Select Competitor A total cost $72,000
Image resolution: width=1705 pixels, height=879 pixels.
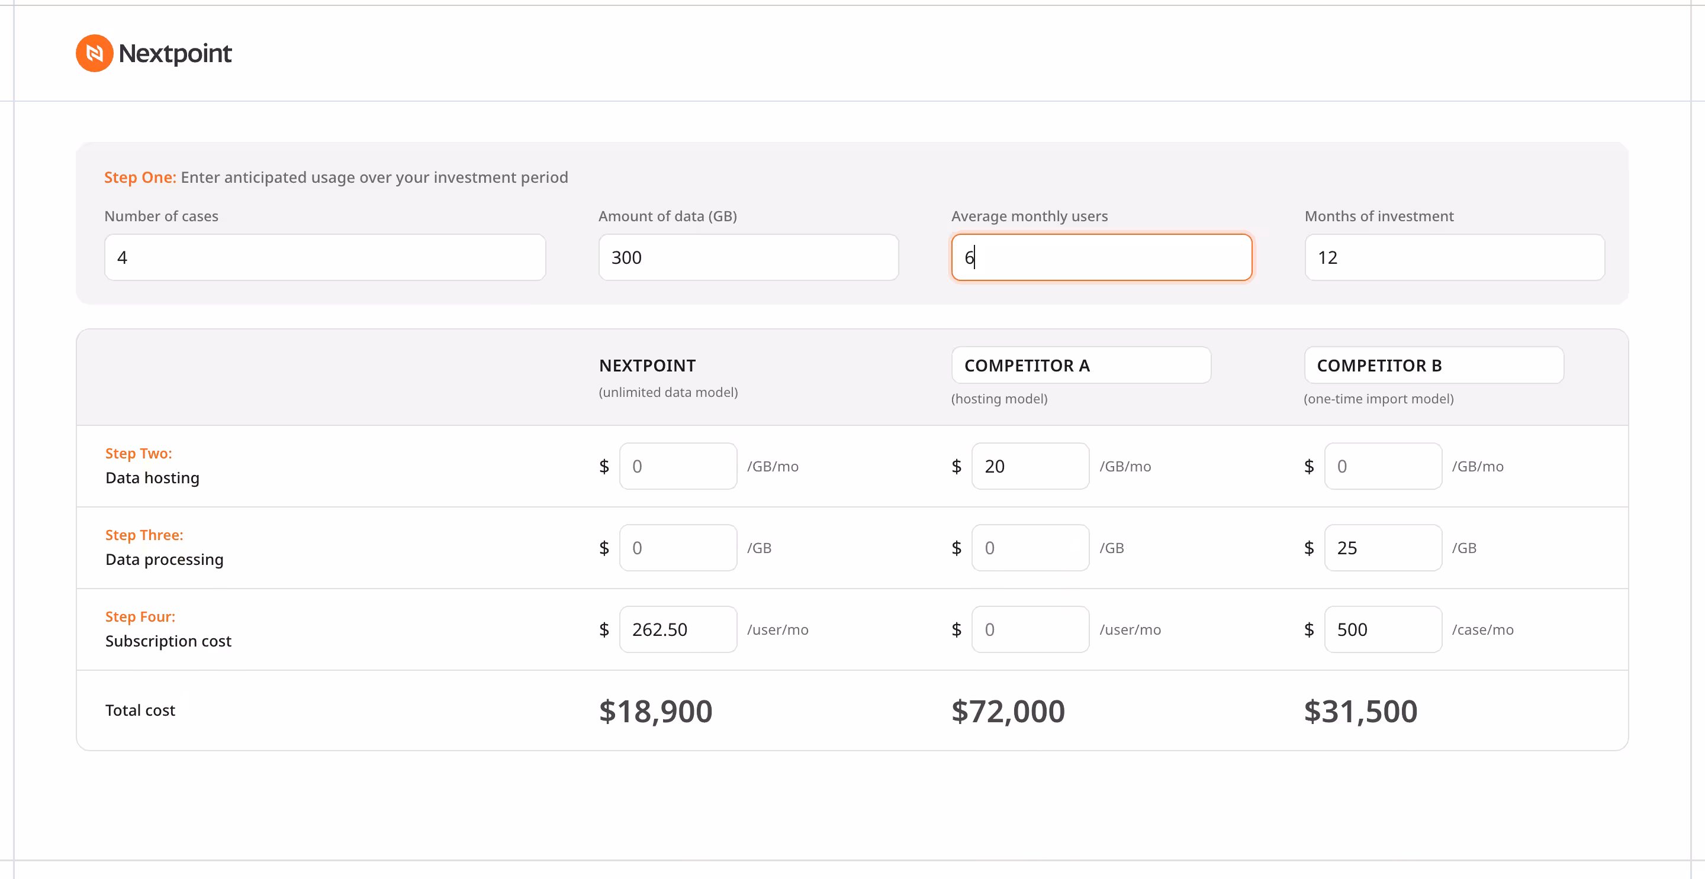click(x=1008, y=712)
